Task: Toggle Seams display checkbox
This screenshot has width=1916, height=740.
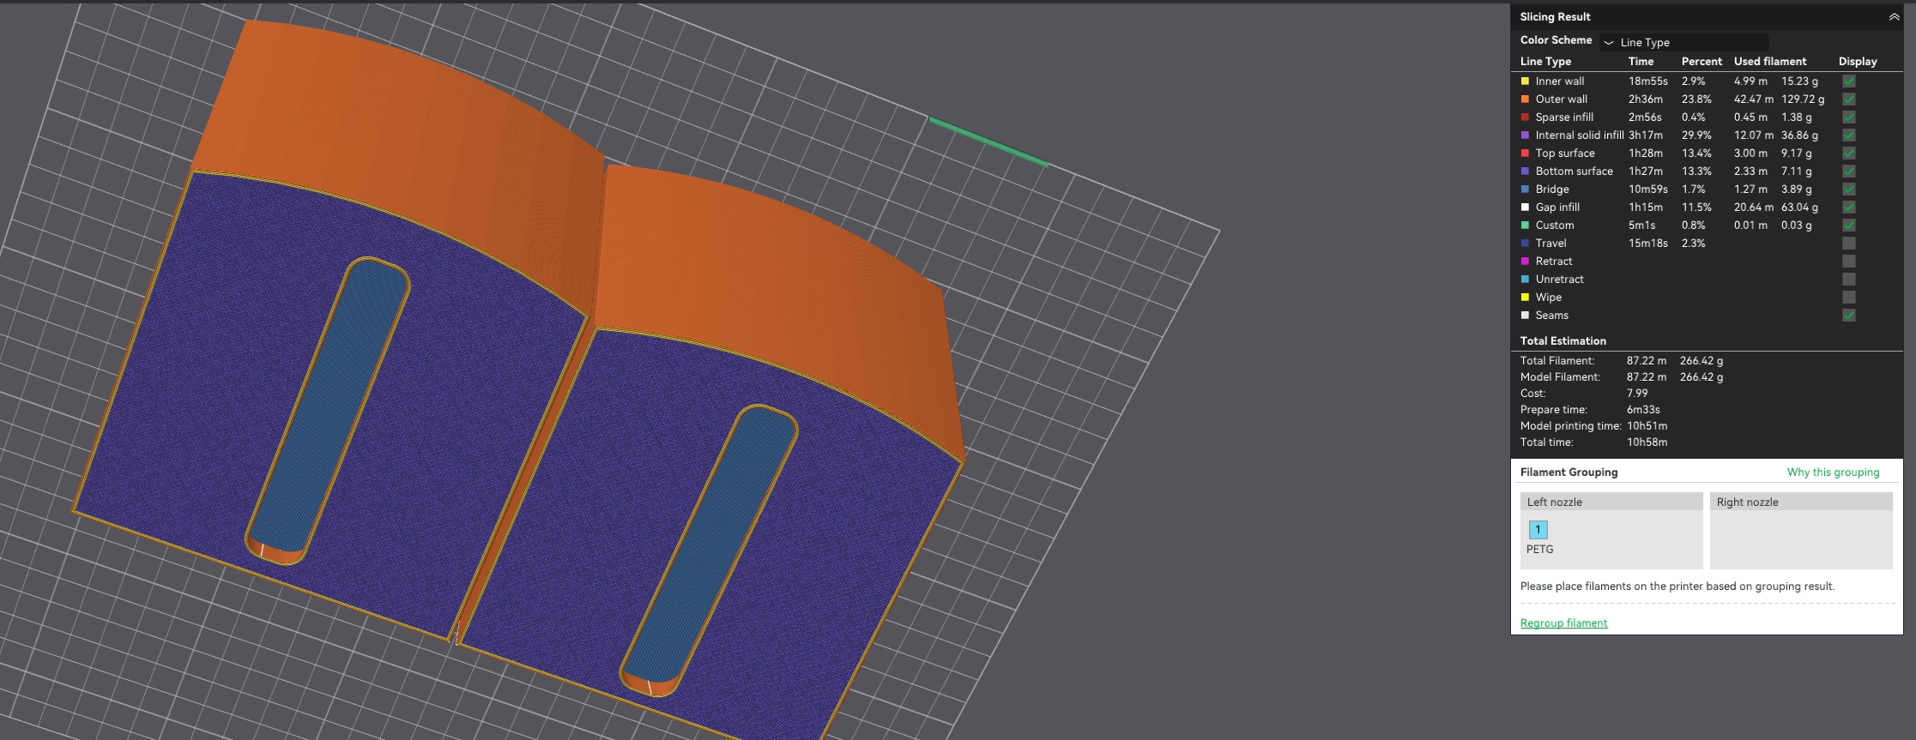Action: pos(1849,316)
